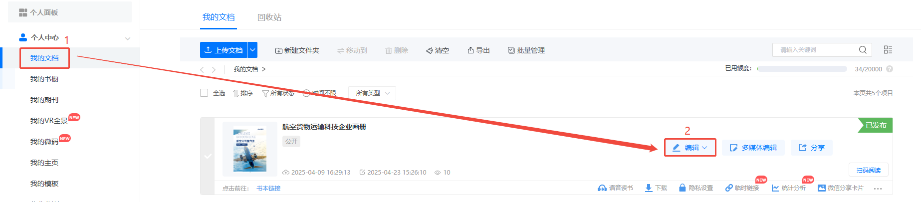The height and width of the screenshot is (202, 921).
Task: Collapse the 个人中心 sidebar section
Action: click(x=128, y=38)
